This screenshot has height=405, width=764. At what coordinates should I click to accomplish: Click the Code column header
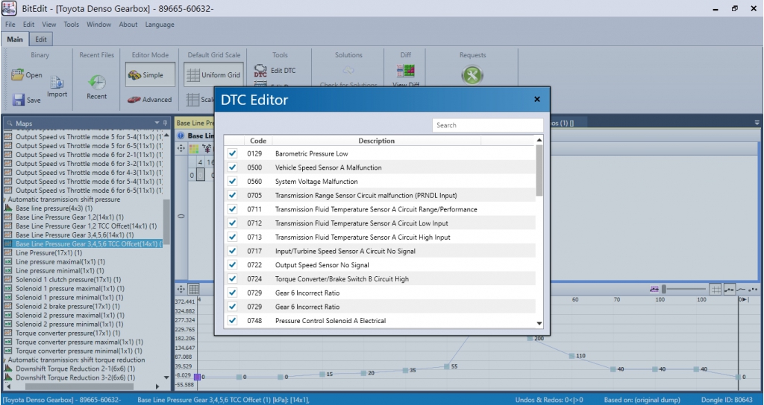pos(257,141)
